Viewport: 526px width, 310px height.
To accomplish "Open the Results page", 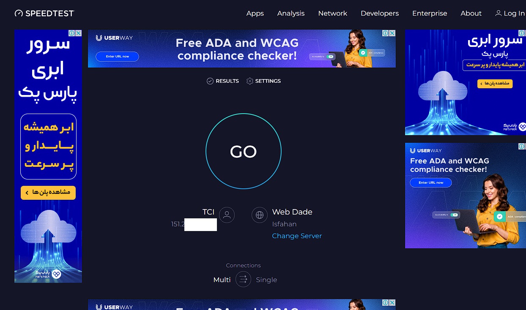I will 223,81.
